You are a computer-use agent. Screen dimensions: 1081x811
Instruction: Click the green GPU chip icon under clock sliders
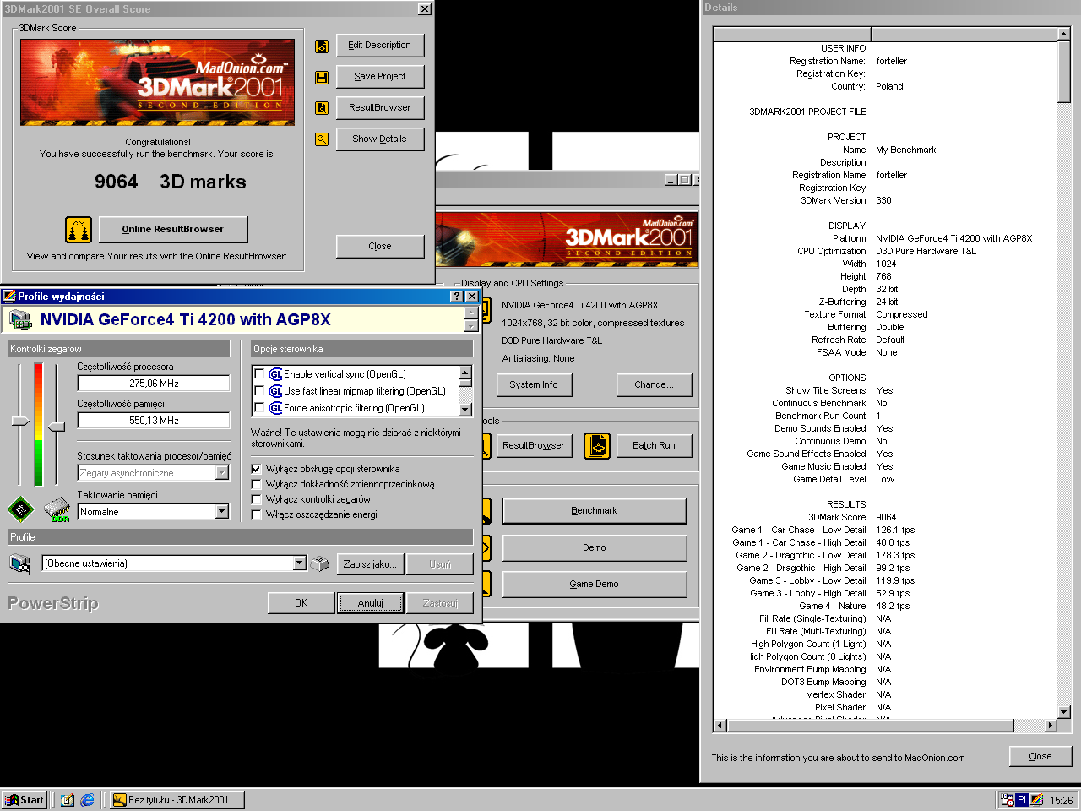coord(21,509)
